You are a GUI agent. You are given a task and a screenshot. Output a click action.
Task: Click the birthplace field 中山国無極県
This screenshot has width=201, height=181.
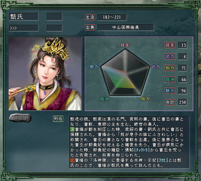(126, 27)
